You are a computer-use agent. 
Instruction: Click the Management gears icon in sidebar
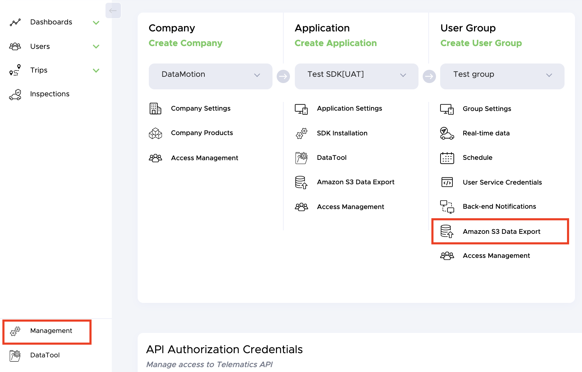click(x=15, y=331)
